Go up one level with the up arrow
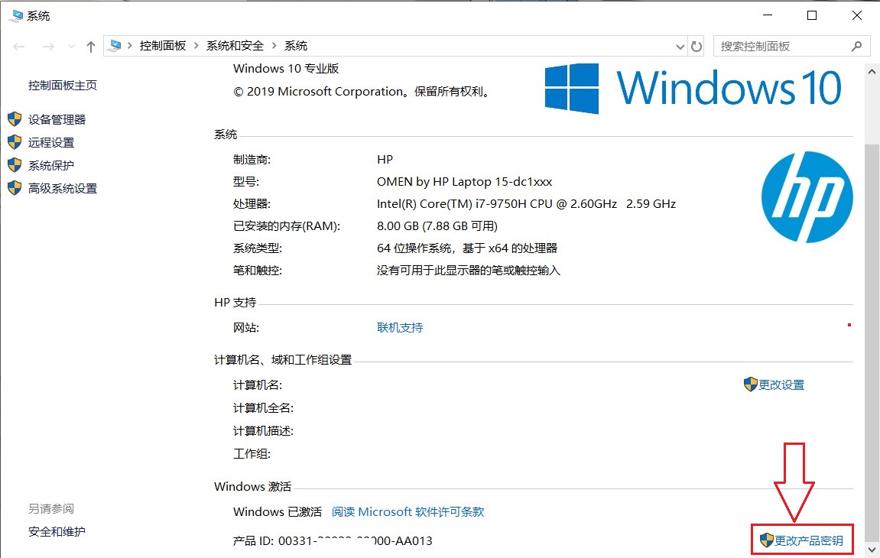Screen dimensions: 880x558 coord(91,47)
